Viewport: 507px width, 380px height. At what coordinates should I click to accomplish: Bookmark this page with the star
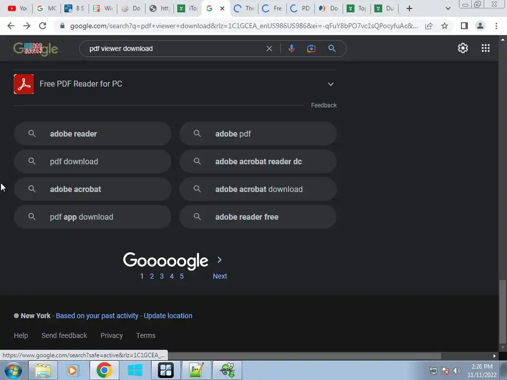pyautogui.click(x=445, y=26)
